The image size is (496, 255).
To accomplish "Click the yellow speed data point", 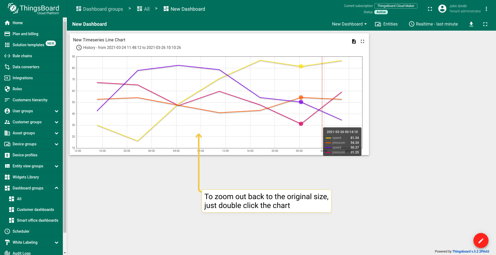I will [301, 66].
